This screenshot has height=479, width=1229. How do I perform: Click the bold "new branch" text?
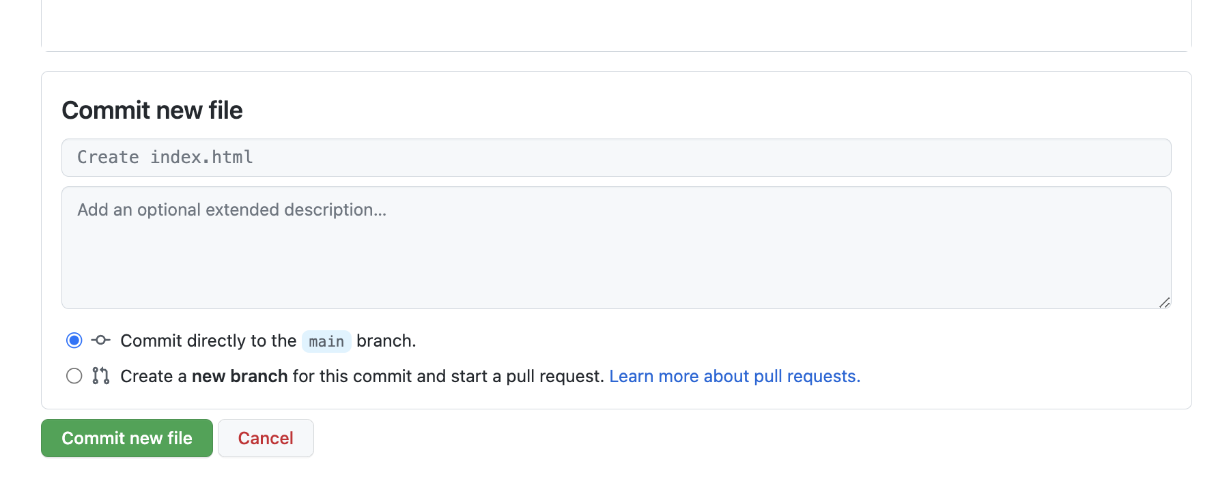coord(239,376)
